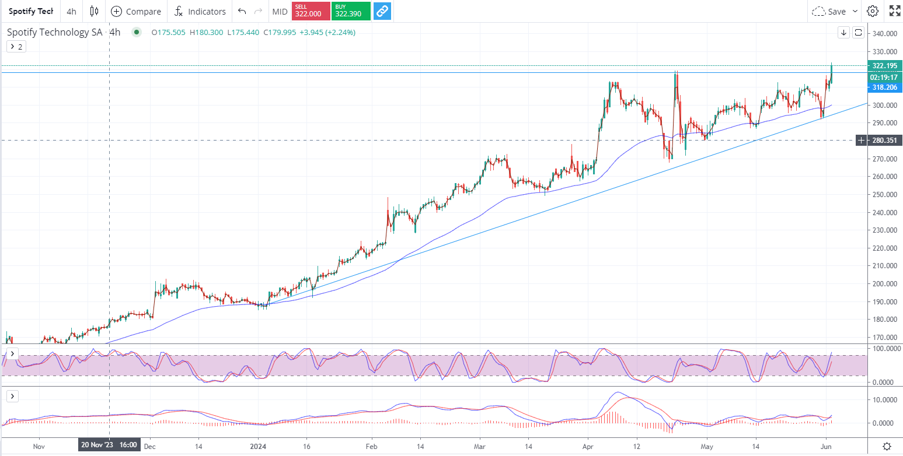Screen dimensions: 903x456
Task: Click the down-arrow button at the chart's top right
Action: coord(843,33)
